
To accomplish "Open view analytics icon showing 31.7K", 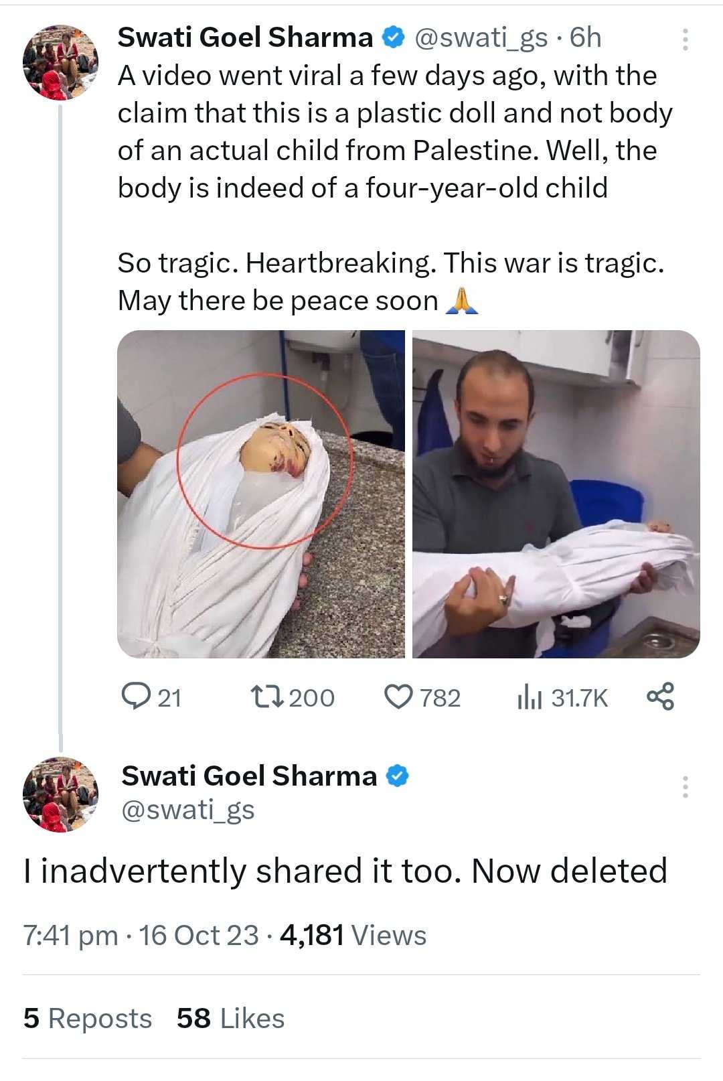I will pos(529,698).
